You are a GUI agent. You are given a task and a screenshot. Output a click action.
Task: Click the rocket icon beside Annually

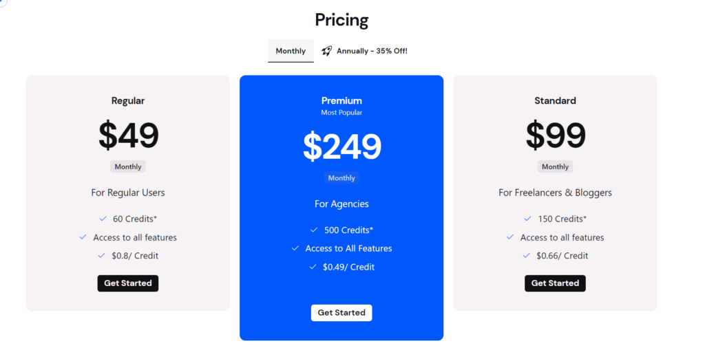[x=327, y=51]
